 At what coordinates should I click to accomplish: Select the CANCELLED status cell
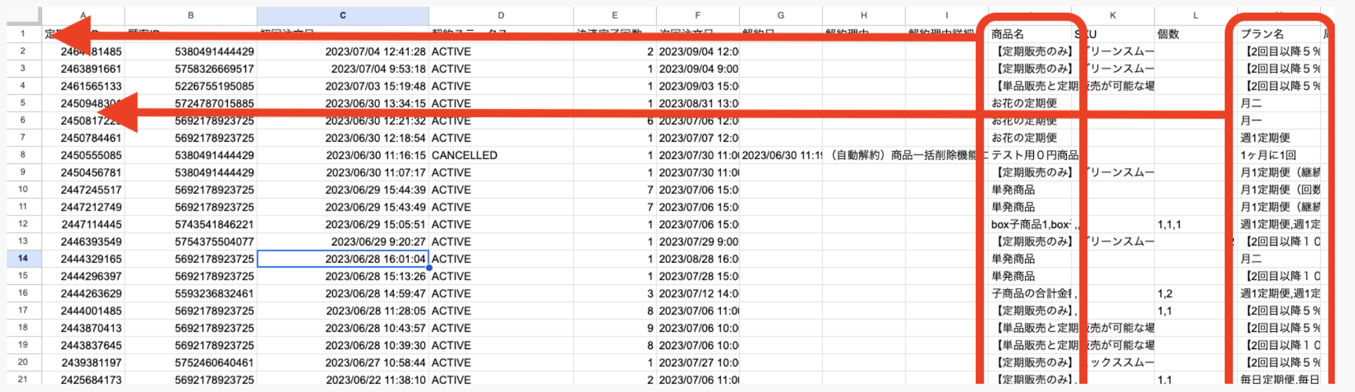[501, 155]
